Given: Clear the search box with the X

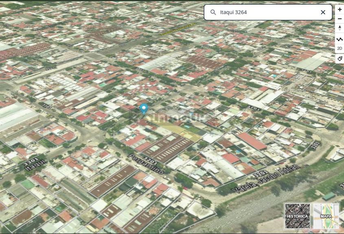Looking at the screenshot, I should [323, 12].
